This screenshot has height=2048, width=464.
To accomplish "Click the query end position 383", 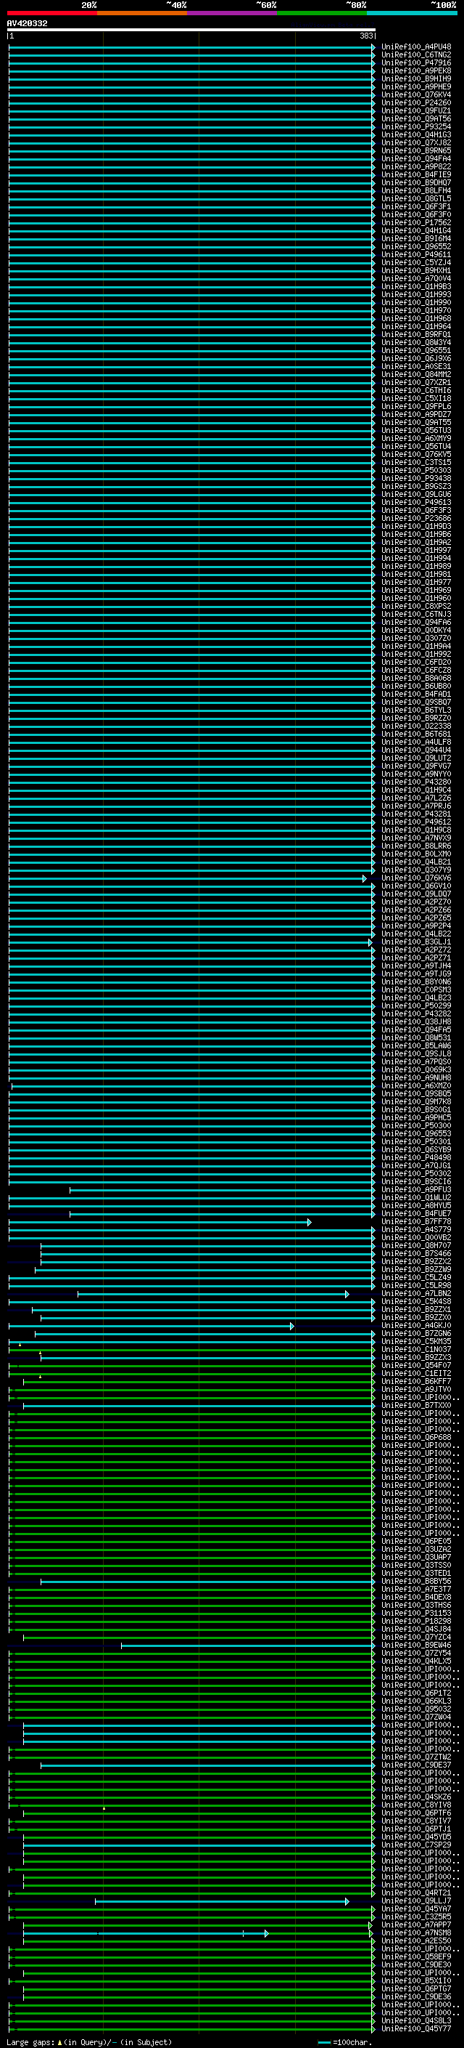I will (x=365, y=36).
